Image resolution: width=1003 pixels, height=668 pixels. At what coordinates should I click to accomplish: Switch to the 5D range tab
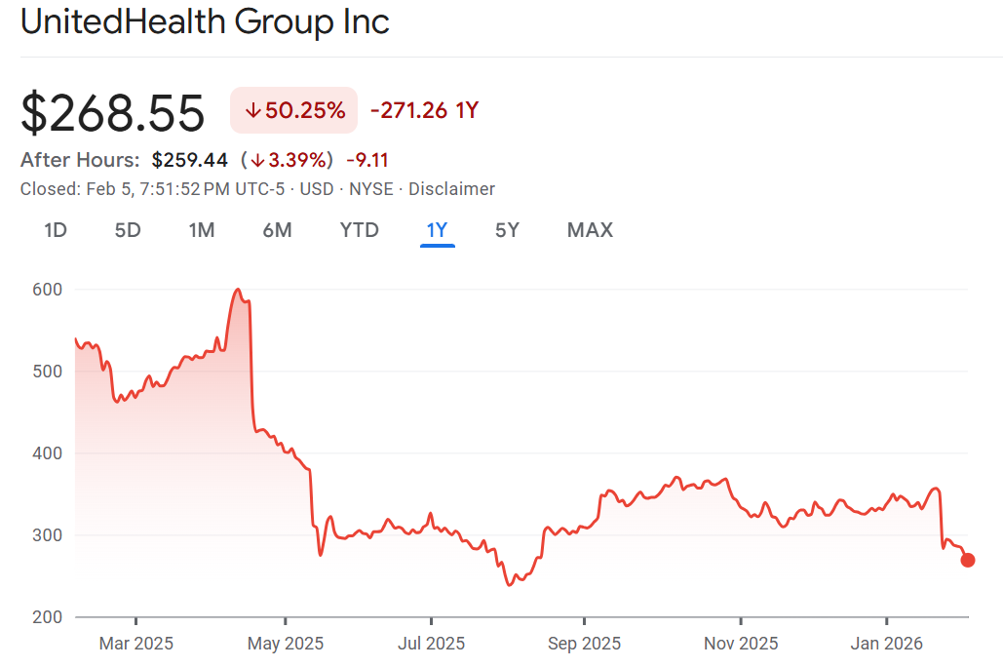[128, 230]
